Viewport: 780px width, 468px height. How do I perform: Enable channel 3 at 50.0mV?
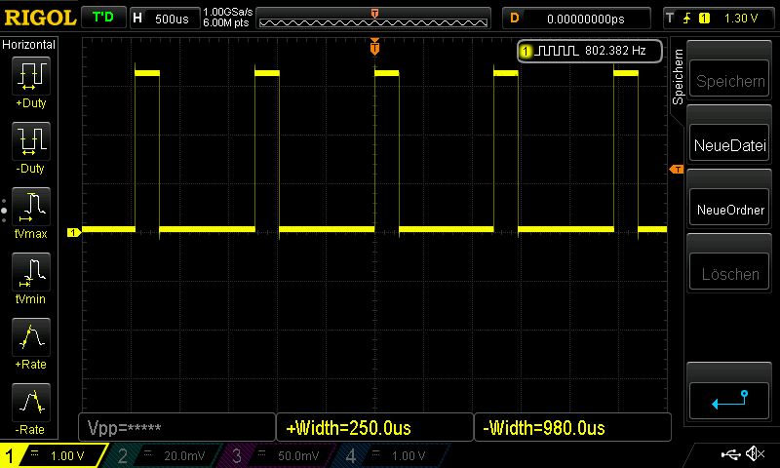(279, 455)
